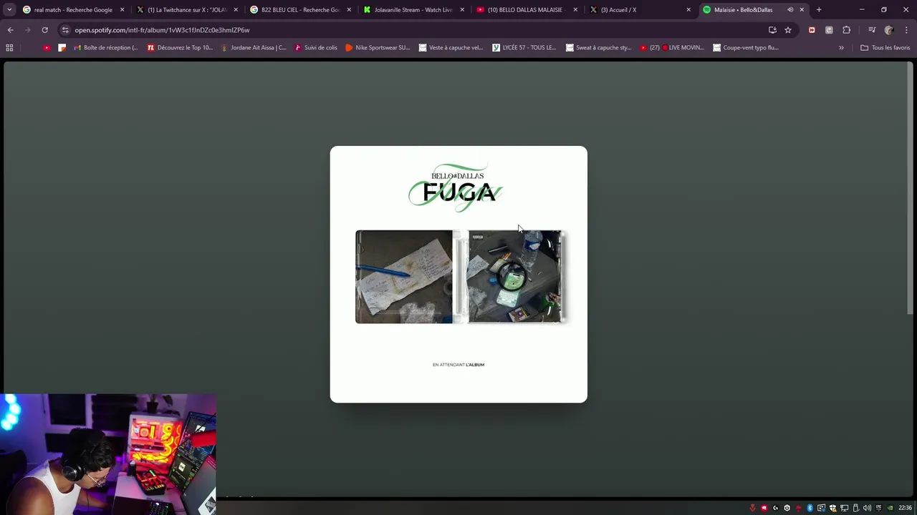The image size is (917, 515).
Task: Switch to the 'Accueil / X' tab
Action: (x=640, y=10)
